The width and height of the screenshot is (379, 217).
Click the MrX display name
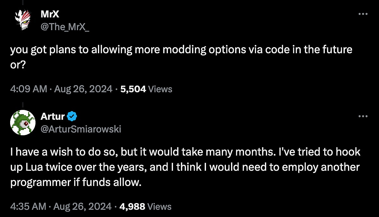50,14
